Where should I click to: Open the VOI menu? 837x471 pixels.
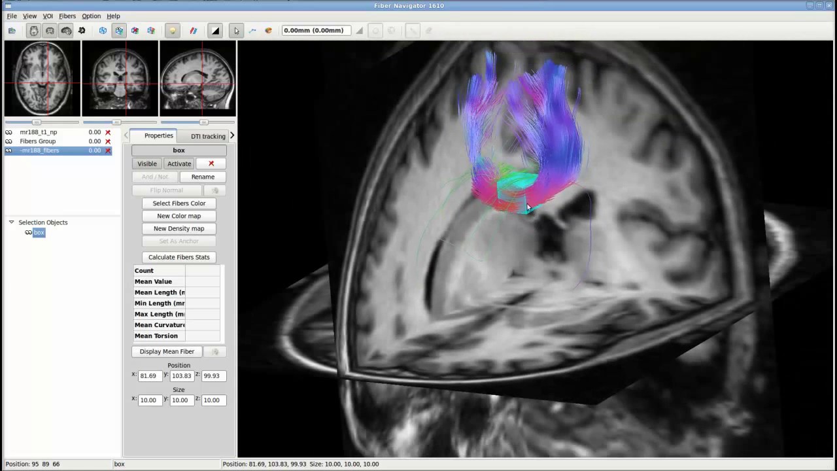tap(48, 16)
